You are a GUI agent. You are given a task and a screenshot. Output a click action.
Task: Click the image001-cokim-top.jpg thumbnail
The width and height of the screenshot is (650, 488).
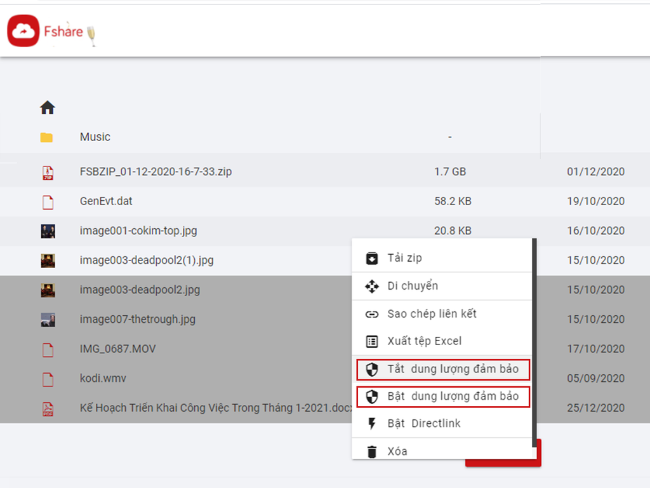point(48,231)
